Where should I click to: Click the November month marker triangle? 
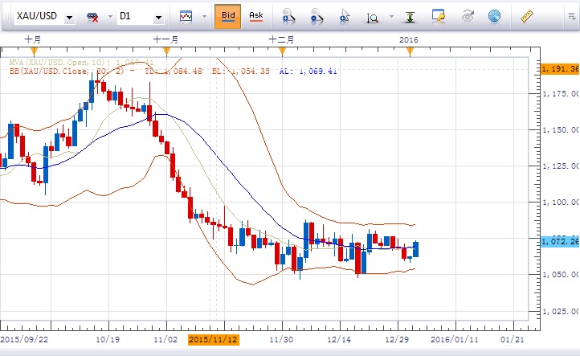point(166,51)
